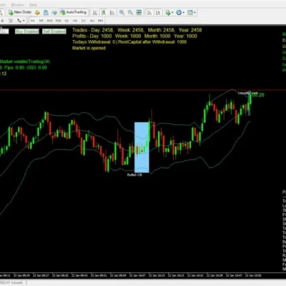The image size is (286, 286).
Task: Click the 'Trades - Day: 2458' line
Action: (x=137, y=30)
